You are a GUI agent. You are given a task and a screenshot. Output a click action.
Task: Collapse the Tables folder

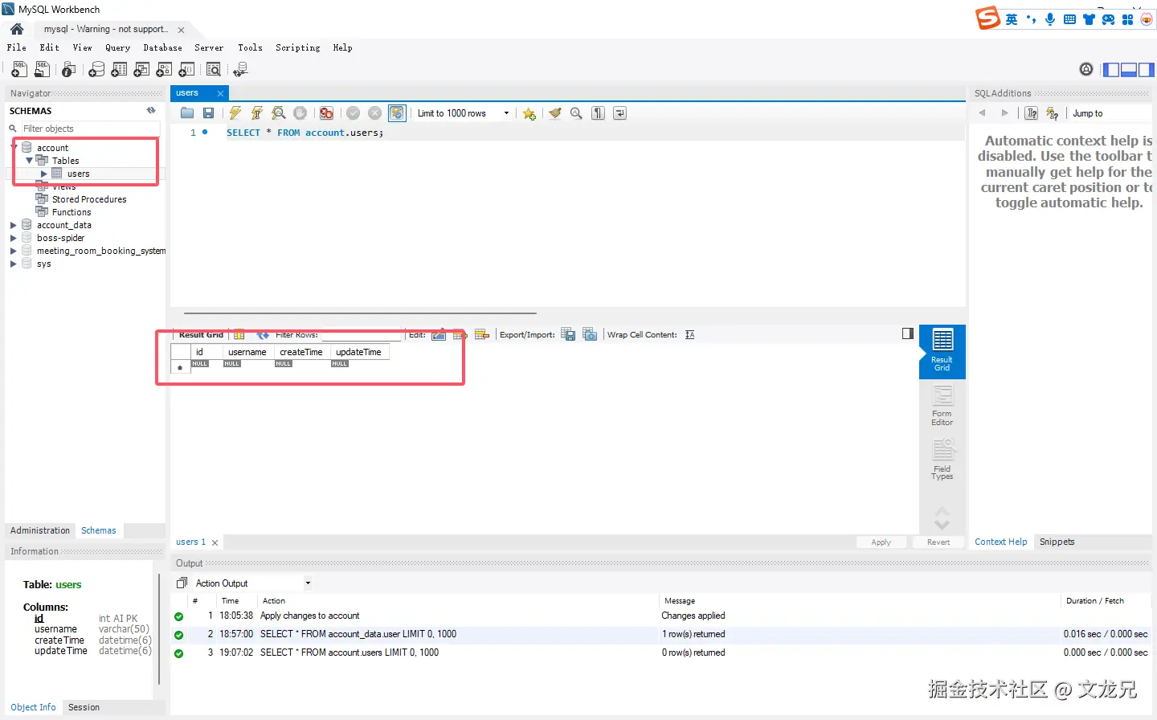point(29,161)
